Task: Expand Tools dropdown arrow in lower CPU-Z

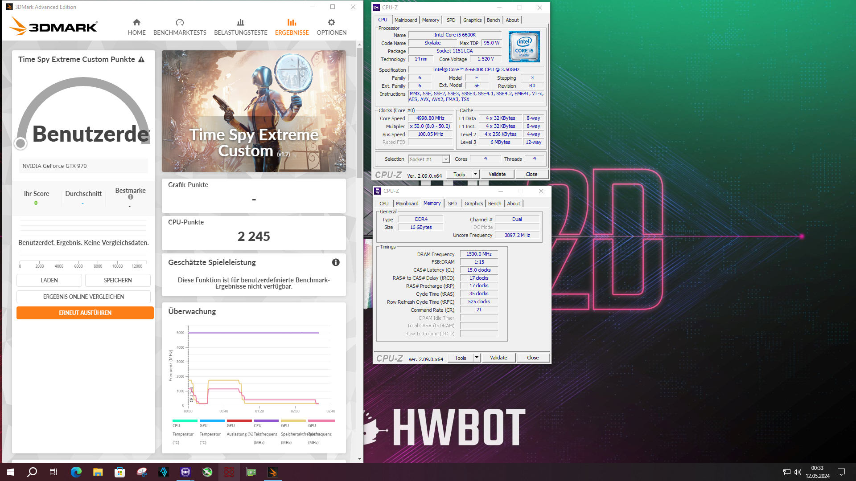Action: pyautogui.click(x=477, y=358)
